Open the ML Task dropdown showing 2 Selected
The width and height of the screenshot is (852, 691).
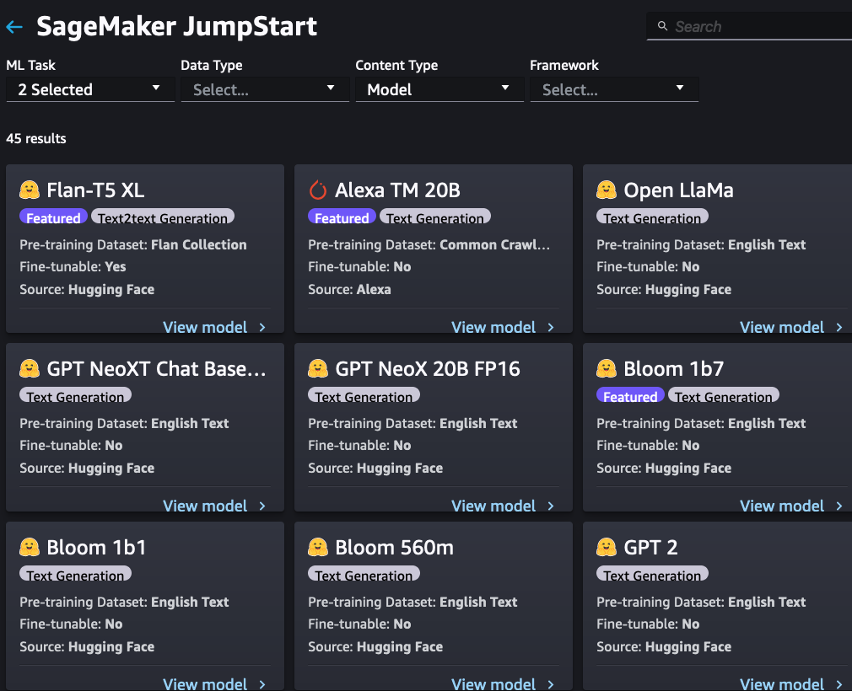click(90, 89)
